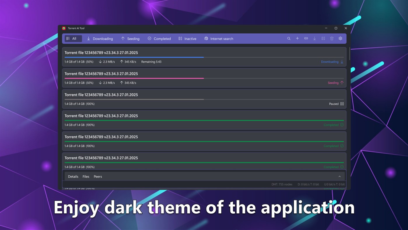Open the search magnifier icon in toolbar

[289, 39]
